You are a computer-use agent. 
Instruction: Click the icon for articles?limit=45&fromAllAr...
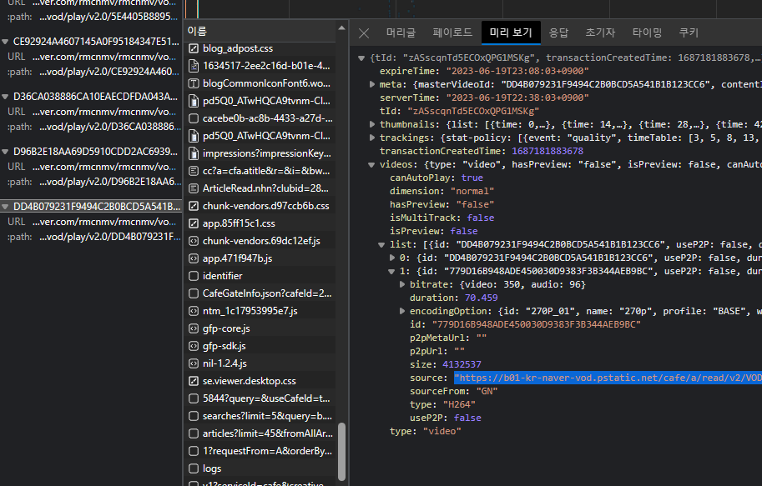(x=194, y=433)
